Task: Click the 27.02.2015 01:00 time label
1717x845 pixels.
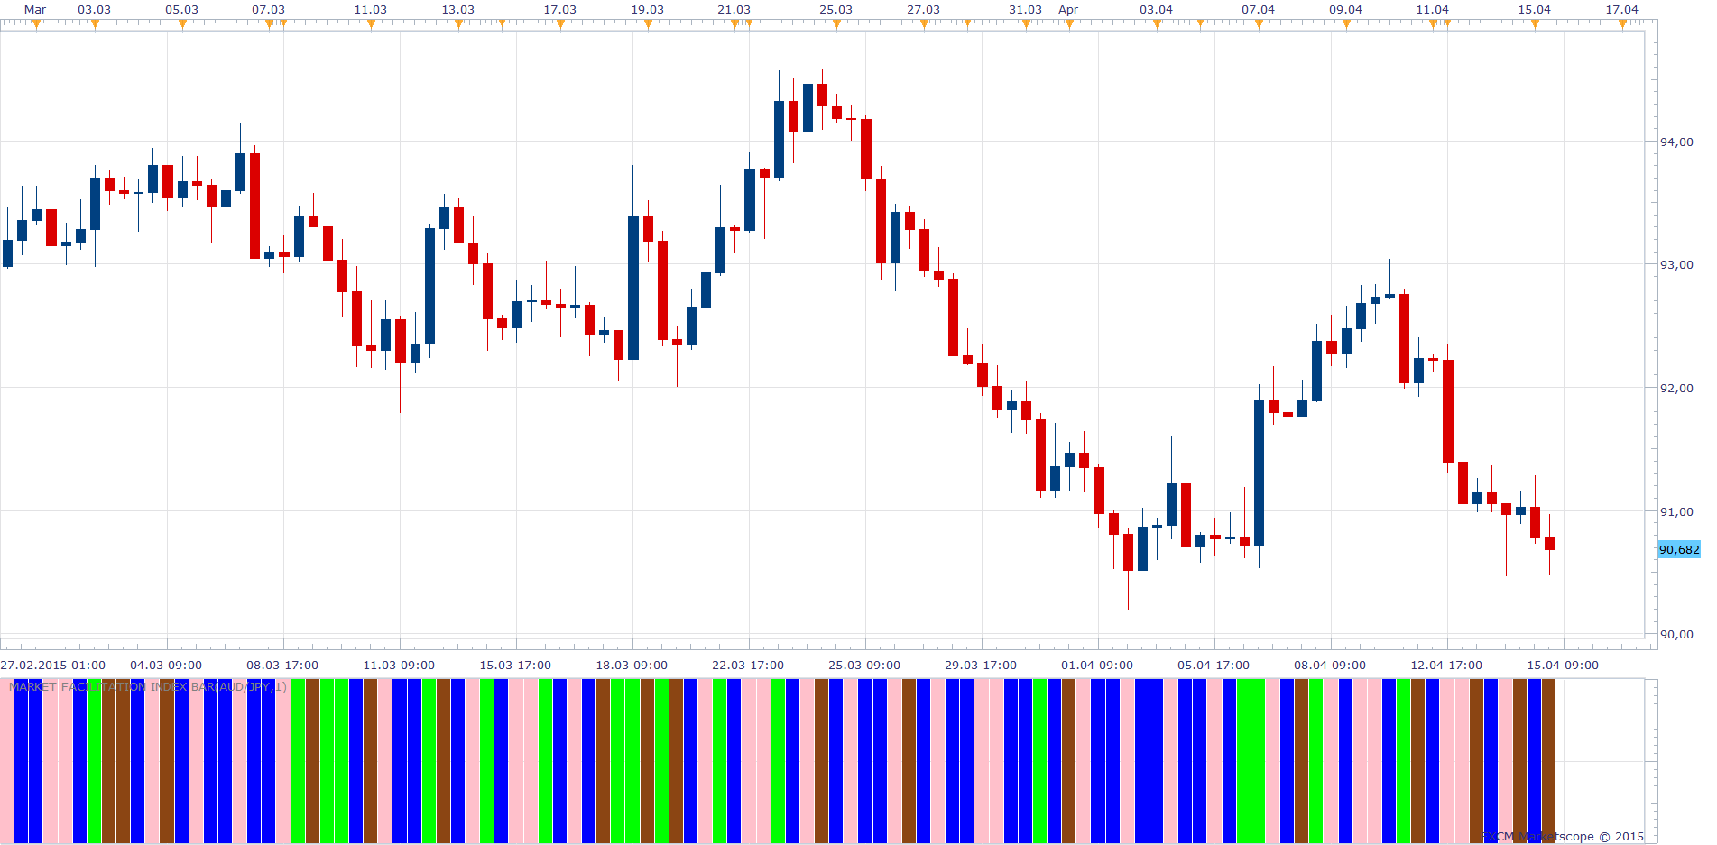Action: [x=53, y=666]
